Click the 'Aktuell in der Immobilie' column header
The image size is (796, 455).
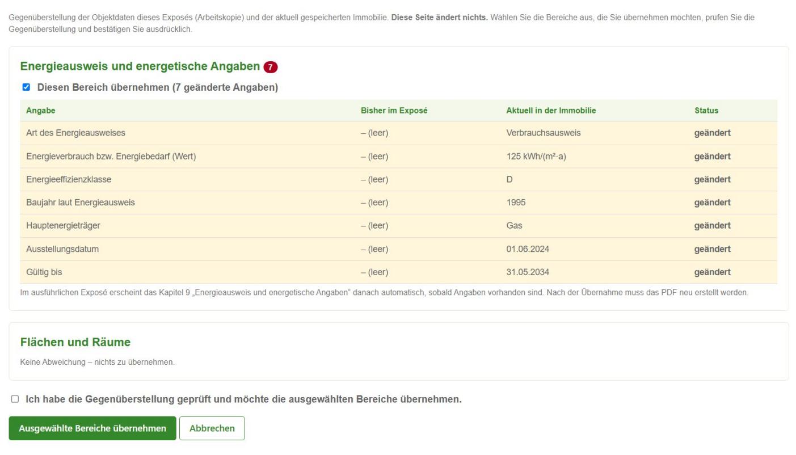click(551, 110)
